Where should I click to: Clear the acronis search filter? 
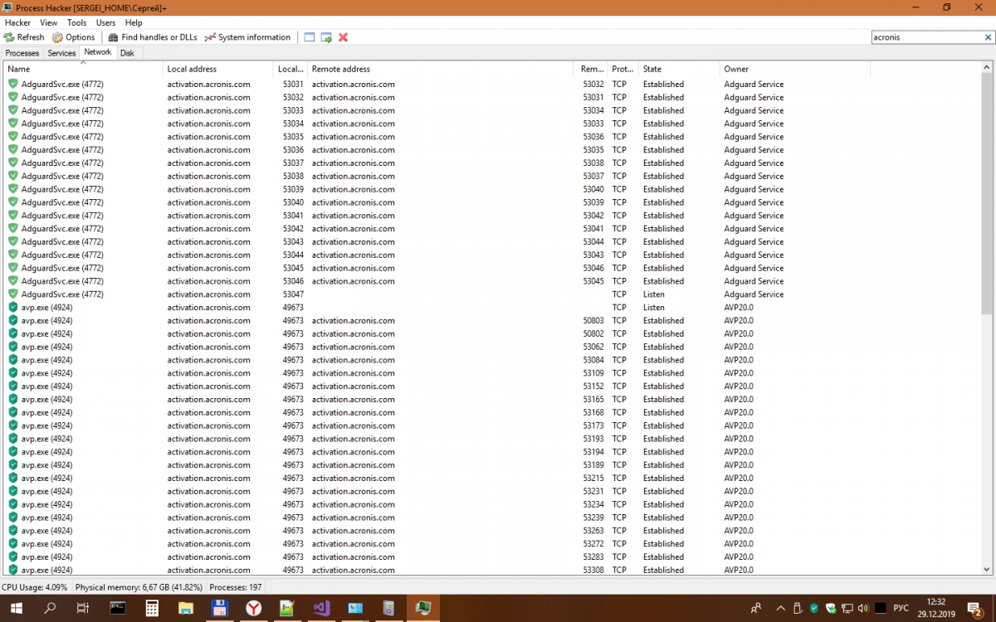click(x=988, y=37)
